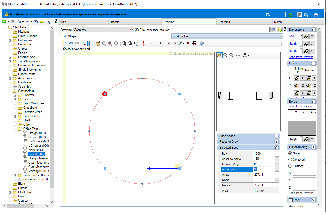Collapse the Office Tops folder node

pos(15,129)
